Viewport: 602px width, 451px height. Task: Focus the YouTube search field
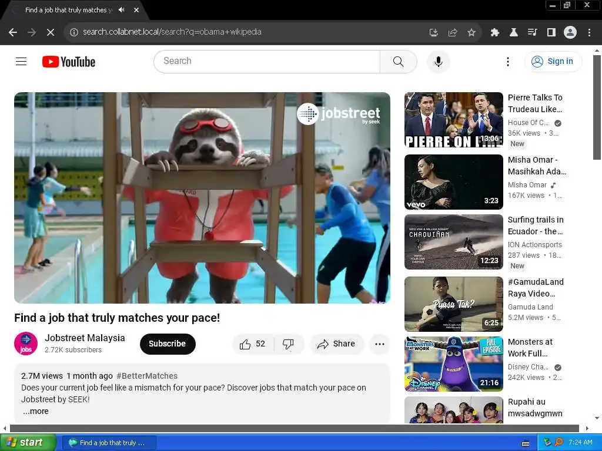point(267,61)
